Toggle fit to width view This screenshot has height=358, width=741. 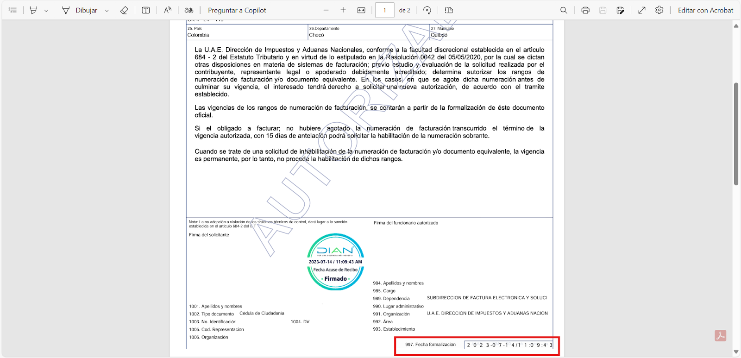pos(361,10)
